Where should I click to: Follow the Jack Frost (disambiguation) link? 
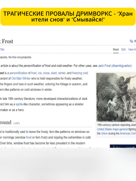pyautogui.click(x=115, y=66)
